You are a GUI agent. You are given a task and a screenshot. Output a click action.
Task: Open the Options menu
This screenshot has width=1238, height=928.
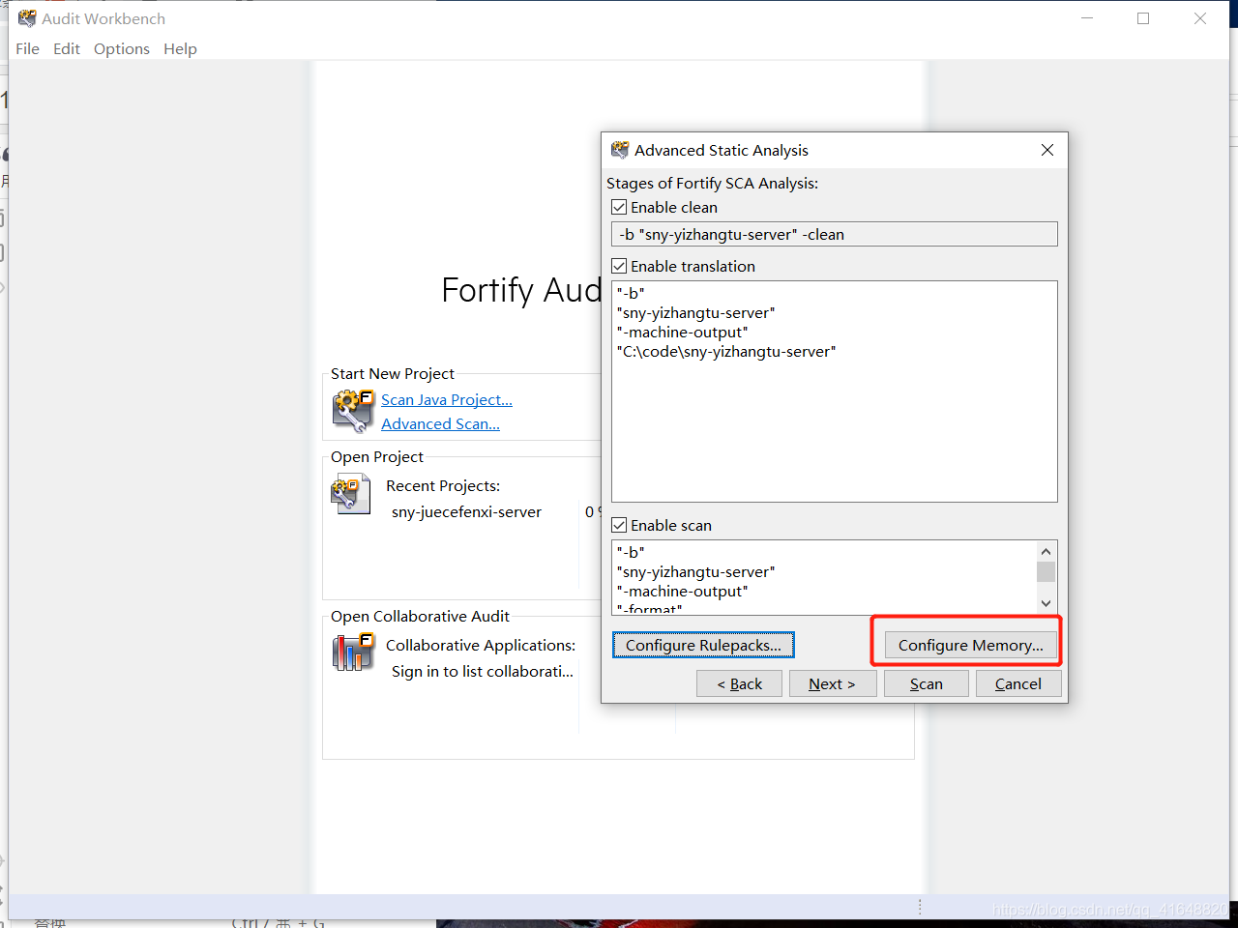(122, 48)
